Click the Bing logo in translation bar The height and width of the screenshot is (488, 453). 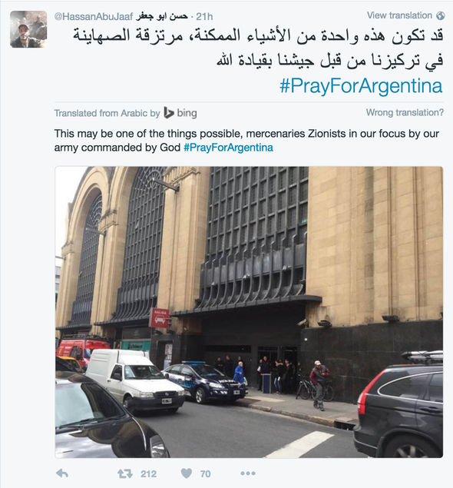(180, 113)
